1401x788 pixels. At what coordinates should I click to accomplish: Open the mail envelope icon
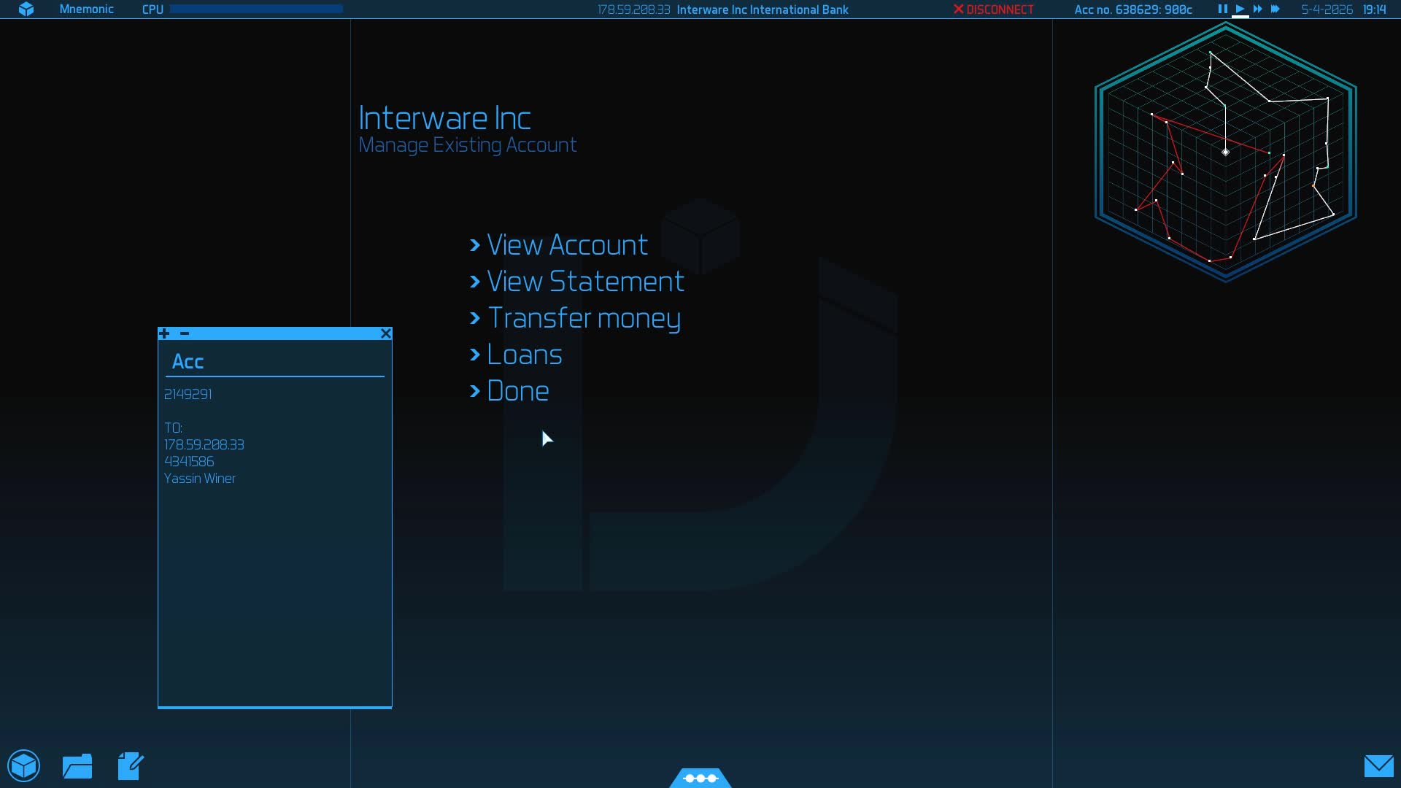(1378, 766)
